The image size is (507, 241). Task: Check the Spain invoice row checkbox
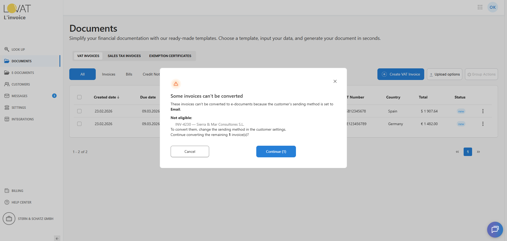pyautogui.click(x=79, y=111)
